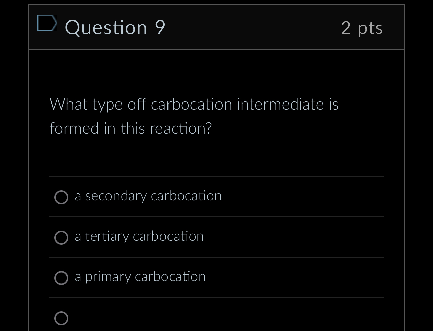This screenshot has height=331, width=433.
Task: Click the empty space between prompt and answers
Action: click(x=216, y=156)
